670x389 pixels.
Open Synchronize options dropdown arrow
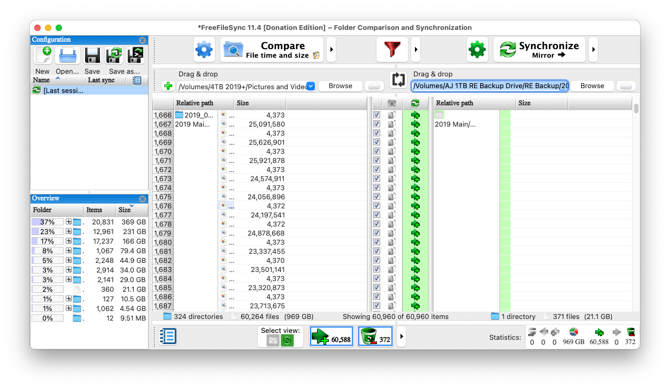coord(594,50)
